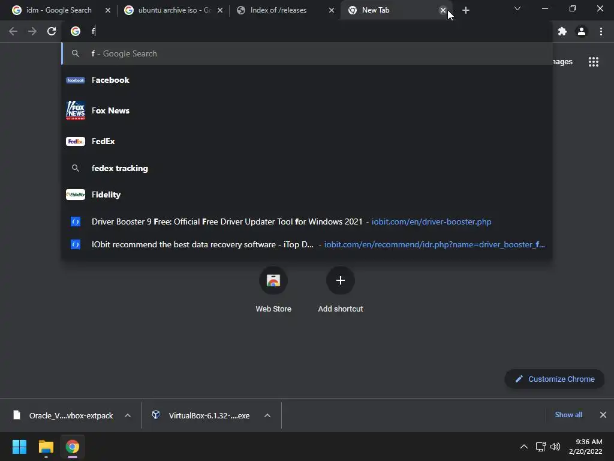Open the IObit data recovery history suggestion

(307, 244)
